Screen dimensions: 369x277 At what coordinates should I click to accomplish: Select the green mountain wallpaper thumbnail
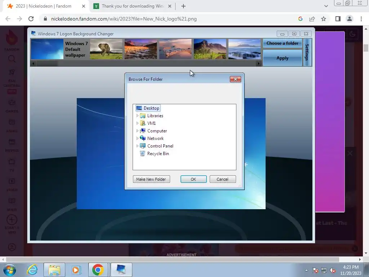pyautogui.click(x=210, y=49)
